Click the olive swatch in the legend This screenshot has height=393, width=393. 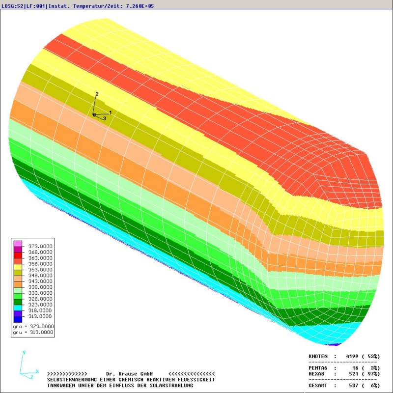18,273
